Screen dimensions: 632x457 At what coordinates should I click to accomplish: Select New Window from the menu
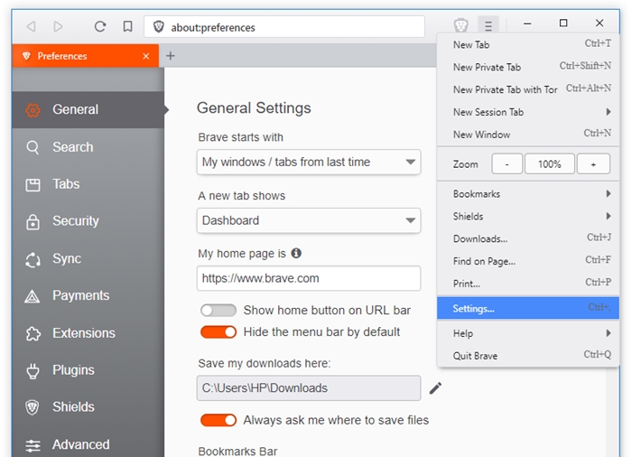pos(528,135)
